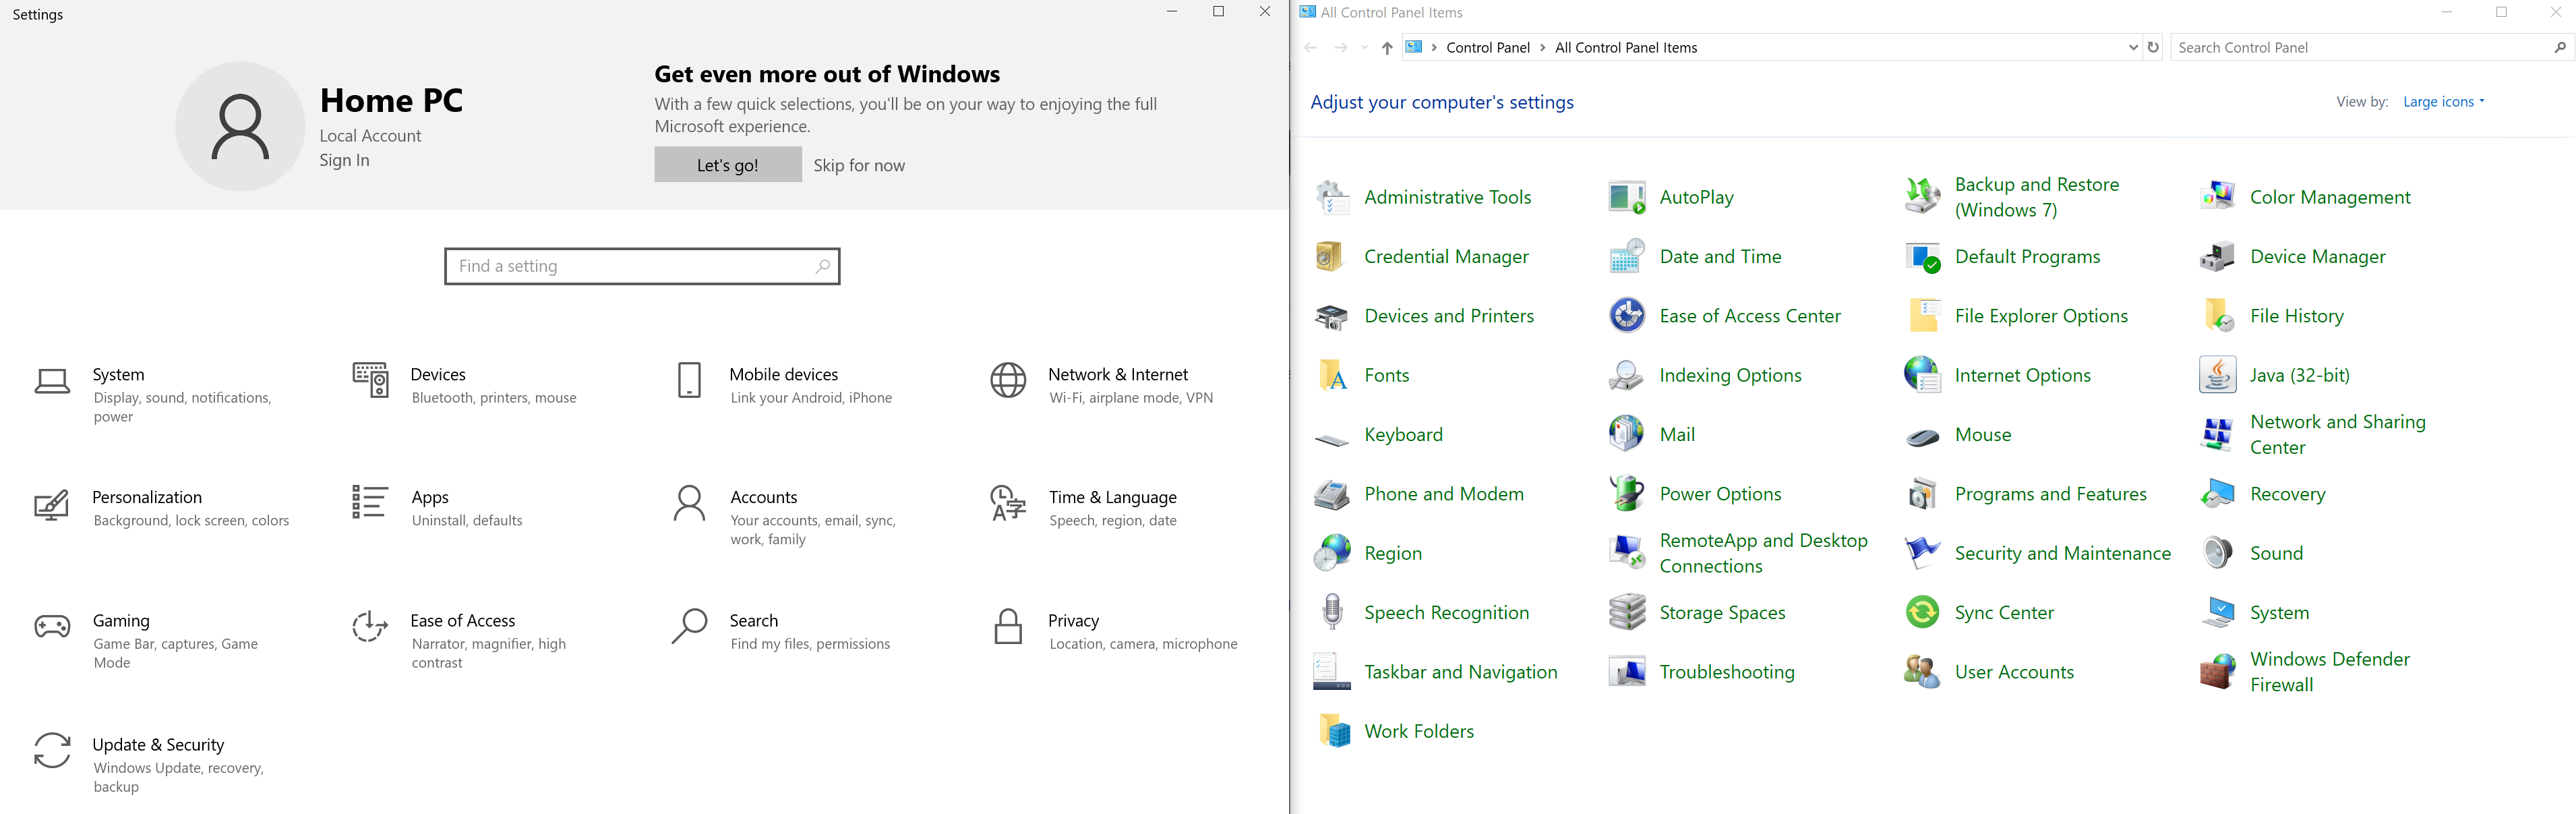Click the Color Management icon

click(2217, 197)
